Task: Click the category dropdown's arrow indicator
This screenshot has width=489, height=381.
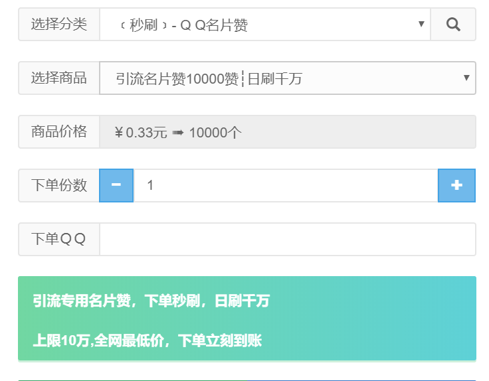Action: coord(421,25)
